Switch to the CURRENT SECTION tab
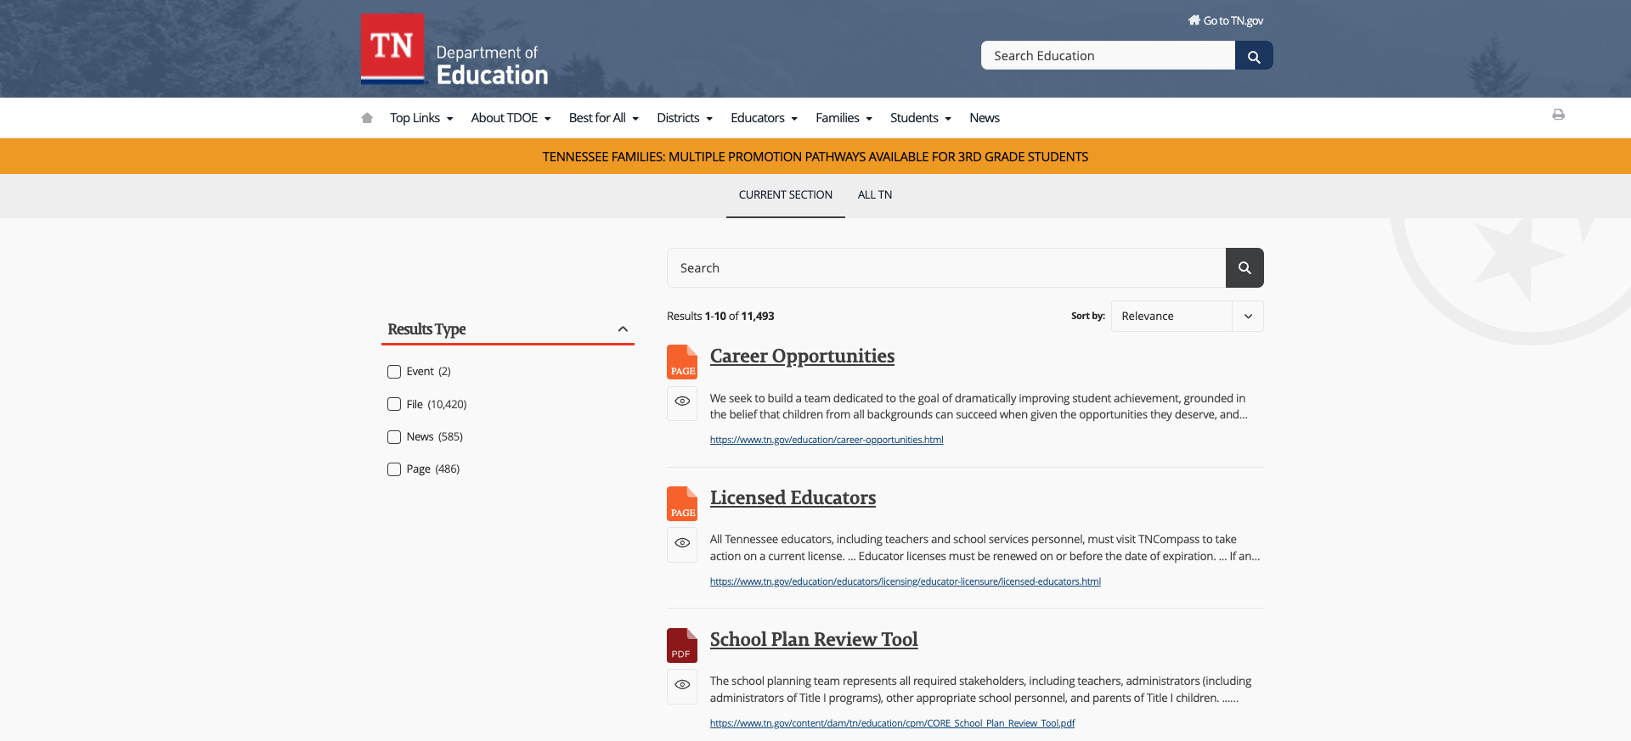 786,195
